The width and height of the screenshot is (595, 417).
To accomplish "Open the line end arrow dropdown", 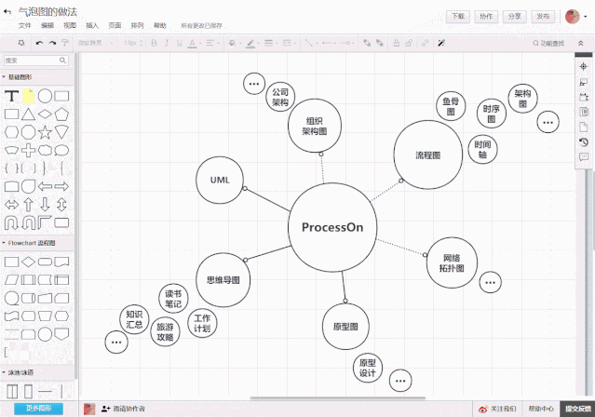I will (x=345, y=43).
